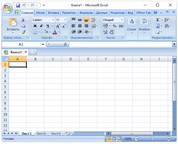178x144 pixels.
Task: Cut selection with the scissors icon
Action: tap(23, 20)
